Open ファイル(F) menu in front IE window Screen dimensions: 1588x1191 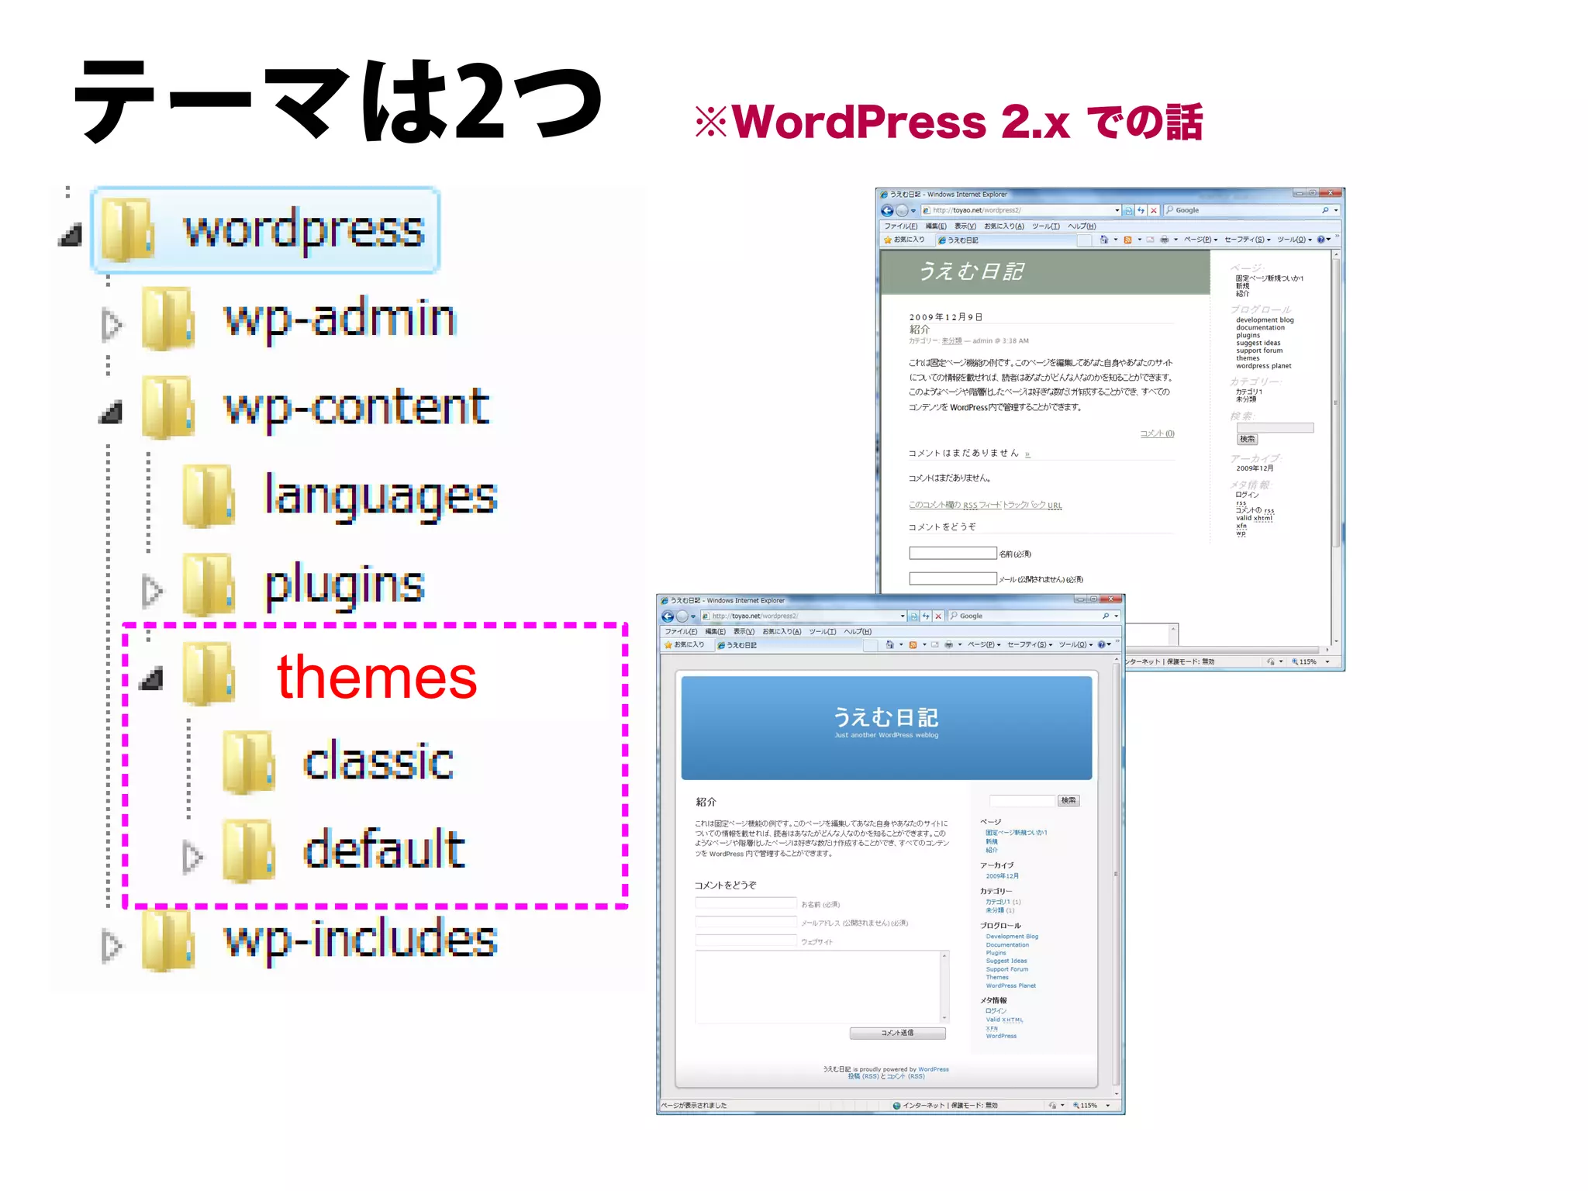click(x=680, y=631)
